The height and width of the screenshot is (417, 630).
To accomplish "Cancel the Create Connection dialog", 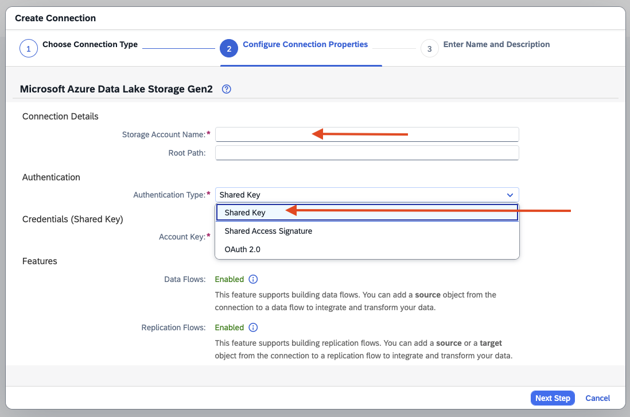I will tap(597, 398).
